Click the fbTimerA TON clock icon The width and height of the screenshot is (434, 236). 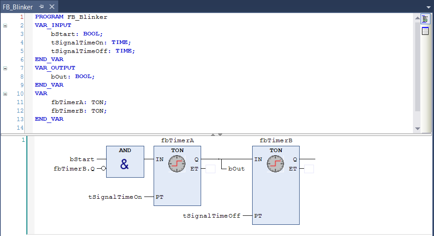(x=177, y=164)
